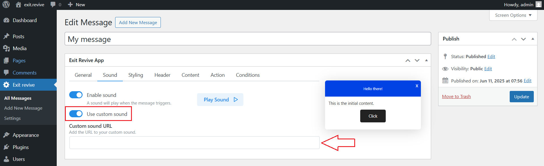Turn off the Enable sound toggle
This screenshot has width=544, height=166.
[x=76, y=95]
